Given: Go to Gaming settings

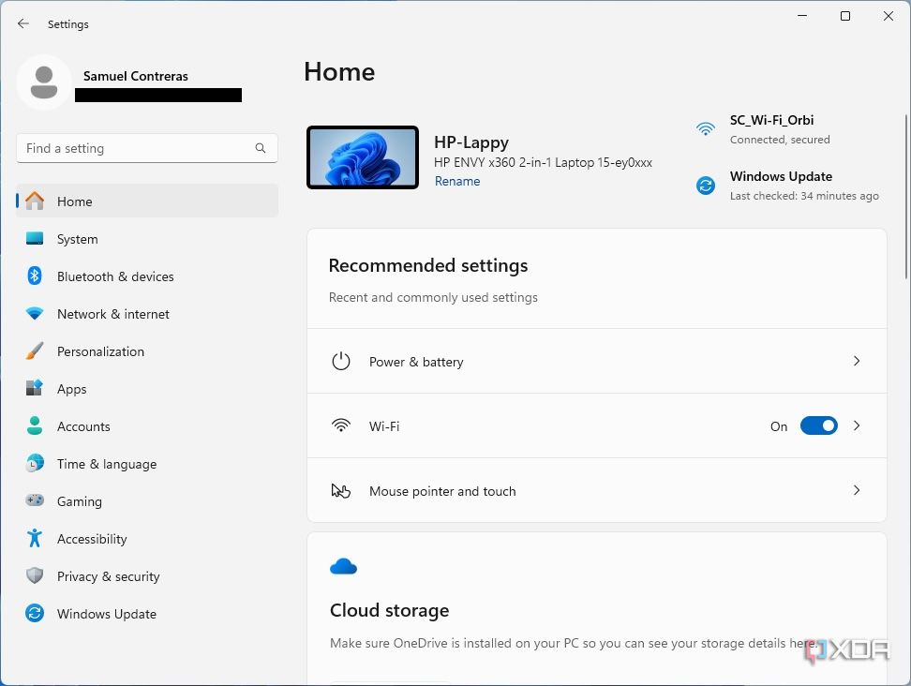Looking at the screenshot, I should [x=147, y=500].
